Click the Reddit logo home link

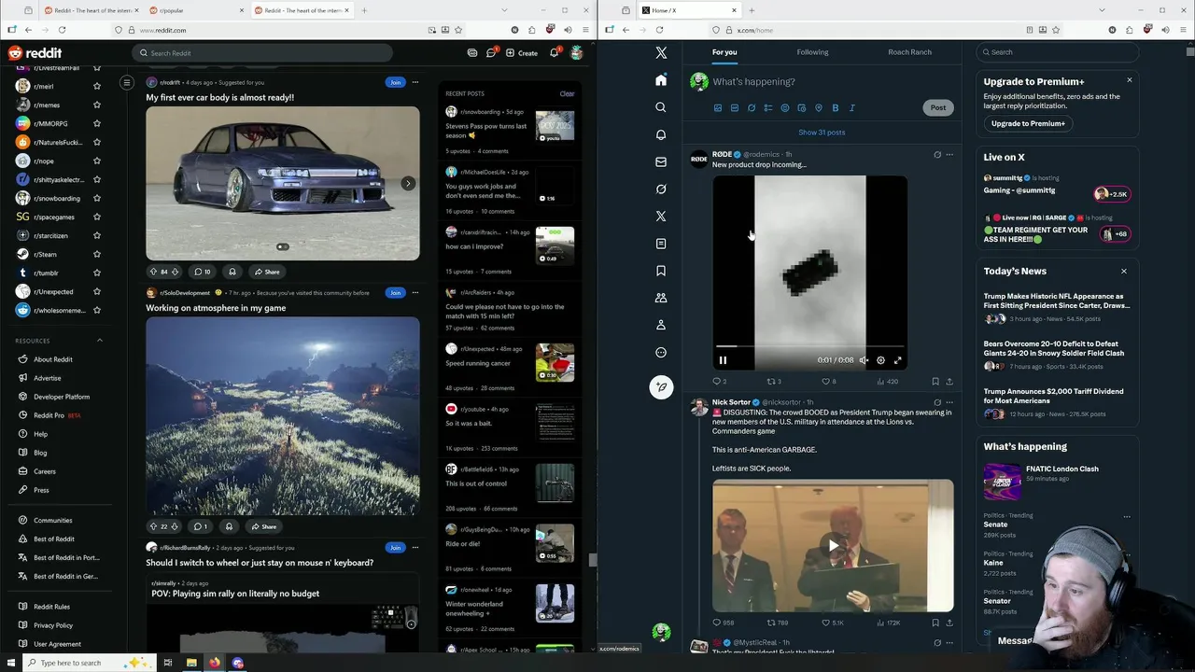pyautogui.click(x=35, y=53)
